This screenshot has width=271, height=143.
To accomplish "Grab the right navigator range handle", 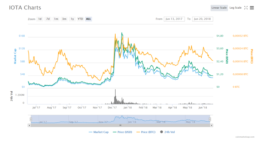I will (210, 119).
